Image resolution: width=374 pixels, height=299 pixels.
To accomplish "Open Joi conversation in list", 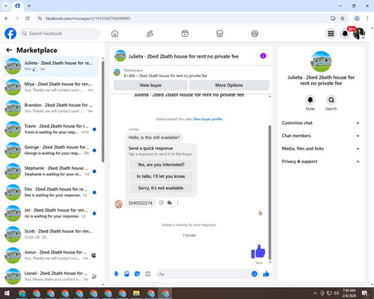I will 50,213.
